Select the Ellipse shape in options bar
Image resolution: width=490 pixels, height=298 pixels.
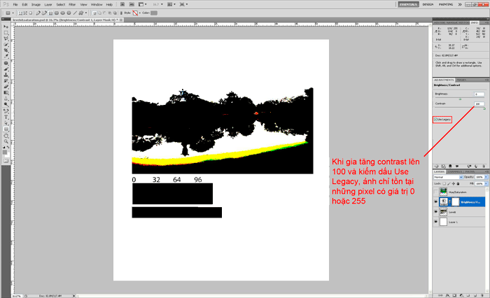[x=64, y=12]
